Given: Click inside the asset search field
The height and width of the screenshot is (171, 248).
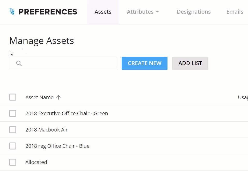Looking at the screenshot, I should click(x=63, y=63).
